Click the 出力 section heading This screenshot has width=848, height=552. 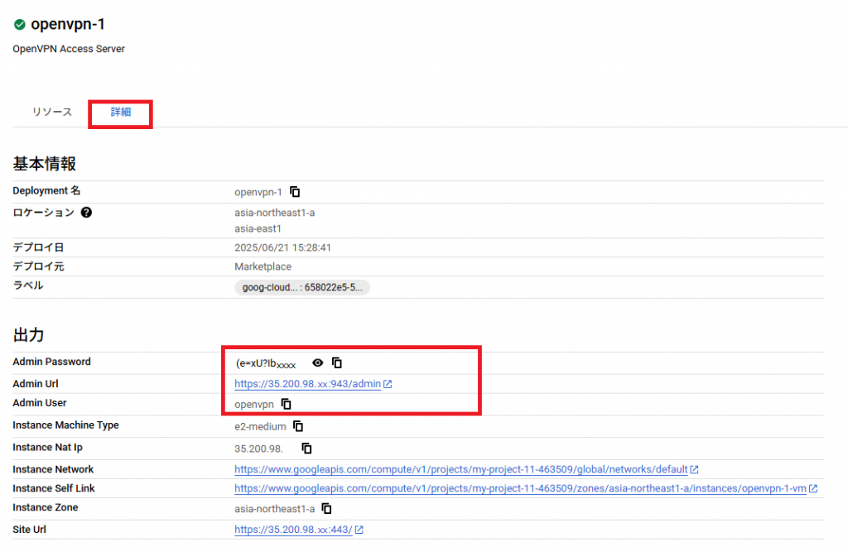[28, 335]
